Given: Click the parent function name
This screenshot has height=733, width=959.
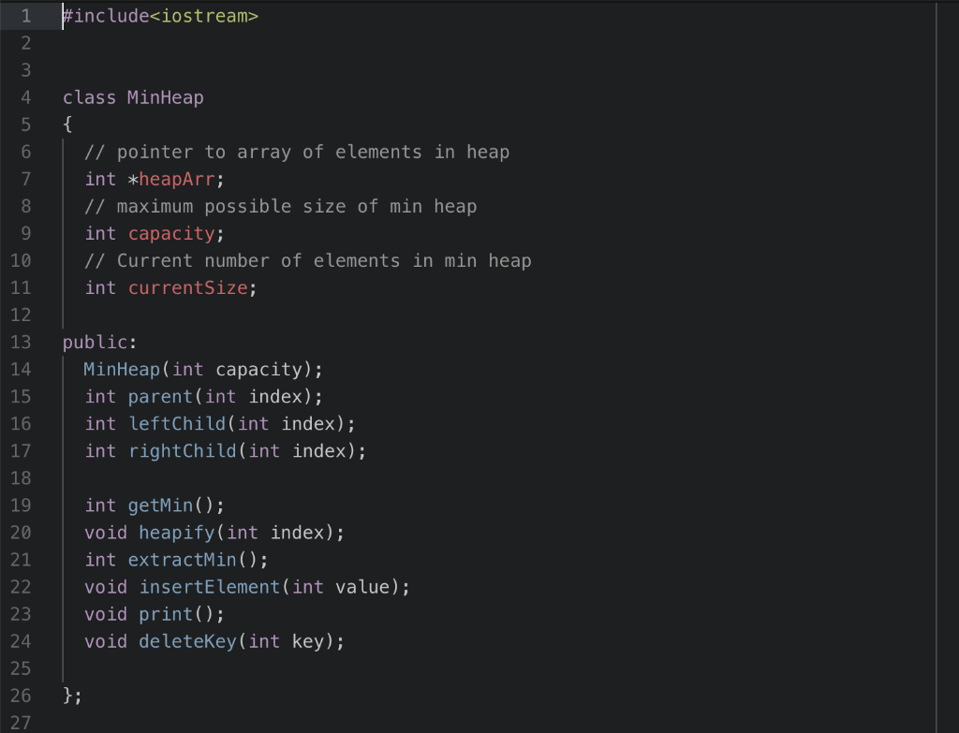Looking at the screenshot, I should pyautogui.click(x=159, y=396).
